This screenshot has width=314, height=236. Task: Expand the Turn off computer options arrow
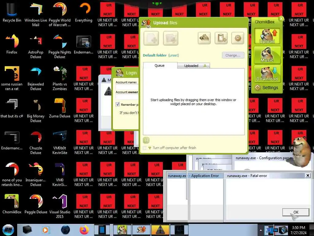(150, 148)
